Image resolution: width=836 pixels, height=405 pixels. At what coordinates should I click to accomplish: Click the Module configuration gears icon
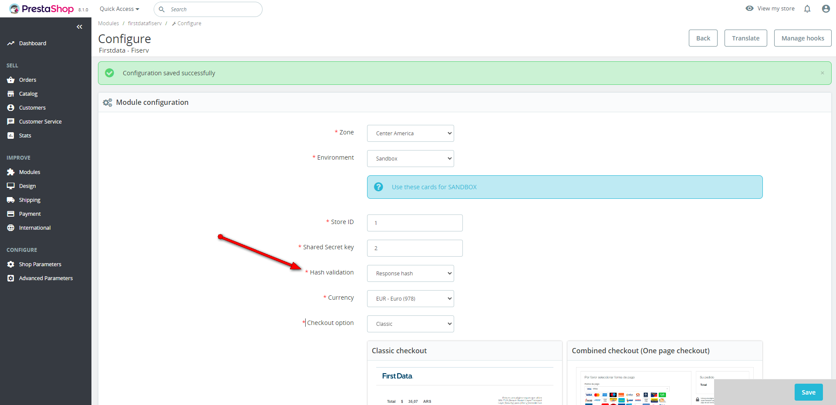click(108, 103)
